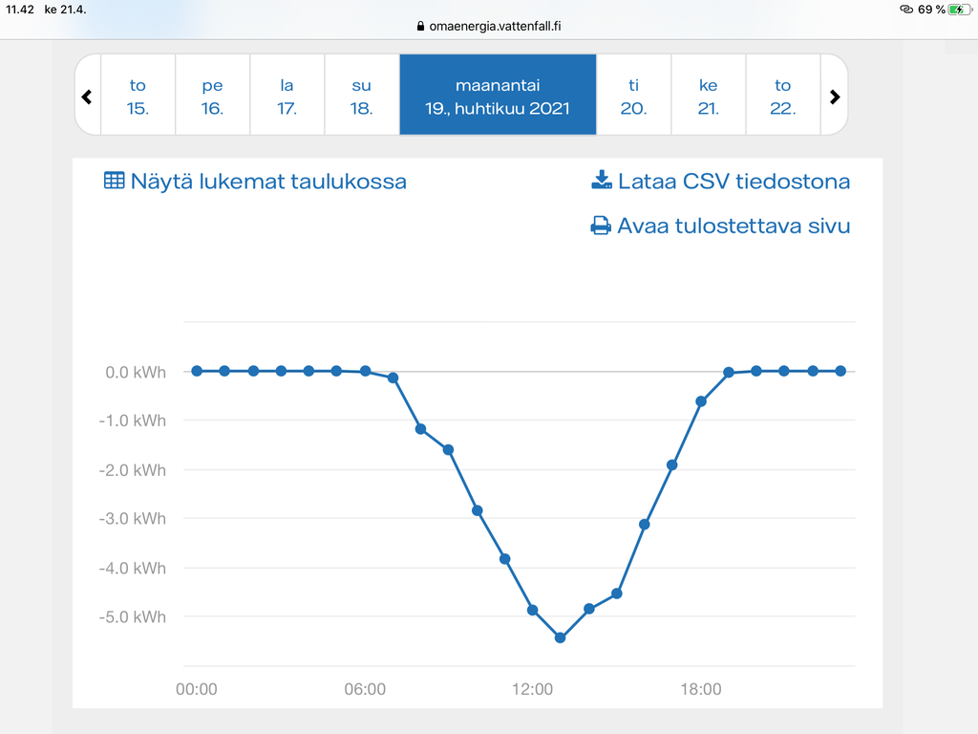Open Wednesday 21. date tab

[708, 97]
